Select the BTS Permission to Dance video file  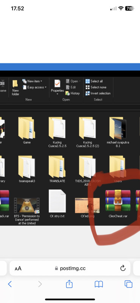(x=26, y=211)
